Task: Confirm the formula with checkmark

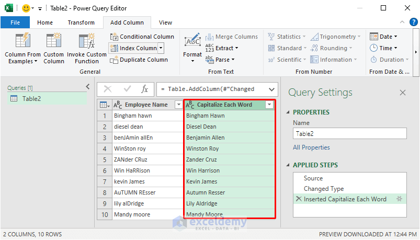Action: pyautogui.click(x=127, y=89)
